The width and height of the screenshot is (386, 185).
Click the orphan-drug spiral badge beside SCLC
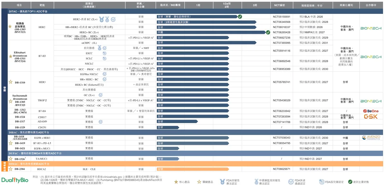point(105,59)
